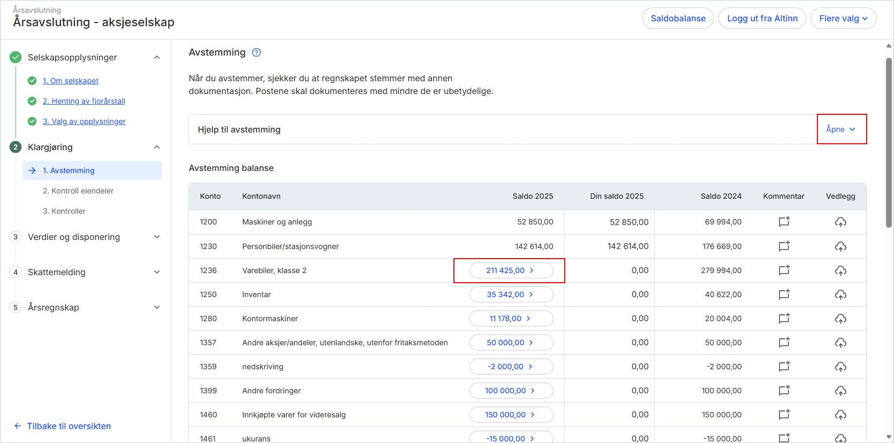
Task: Click the Saldobalanse button
Action: [678, 18]
